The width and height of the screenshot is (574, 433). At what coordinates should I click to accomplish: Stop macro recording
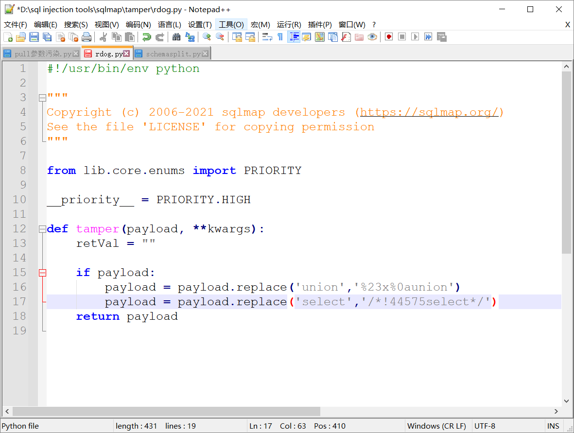(402, 37)
